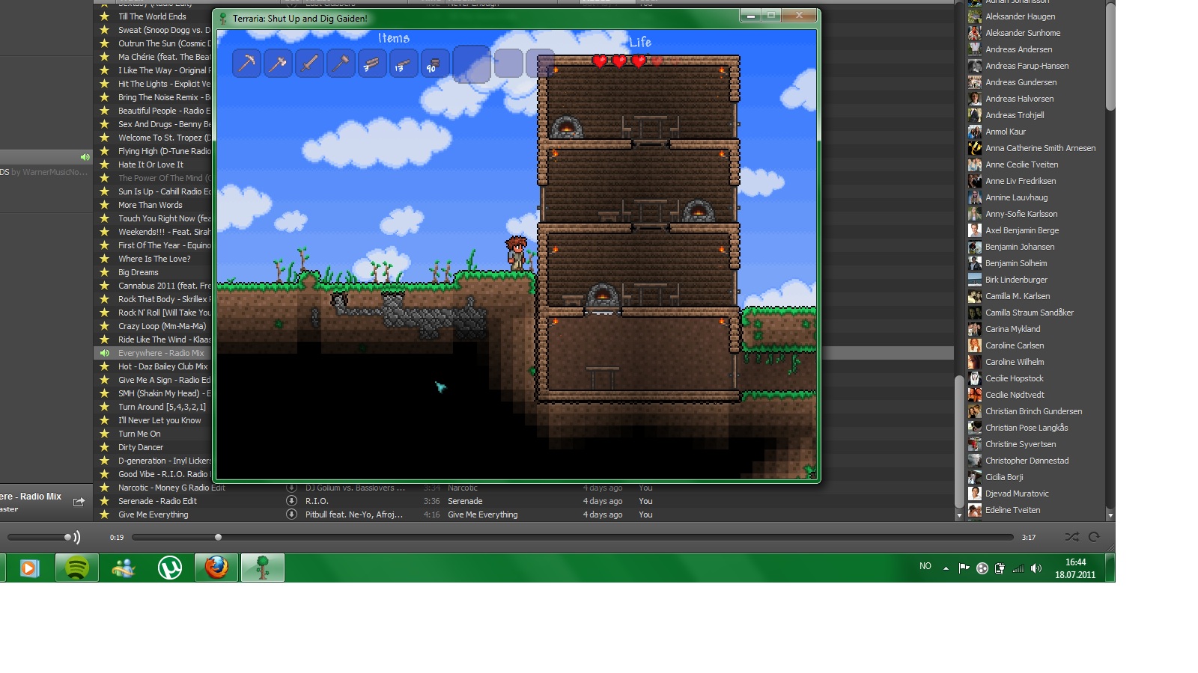Select the pickaxe in Terraria hotbar

point(246,64)
